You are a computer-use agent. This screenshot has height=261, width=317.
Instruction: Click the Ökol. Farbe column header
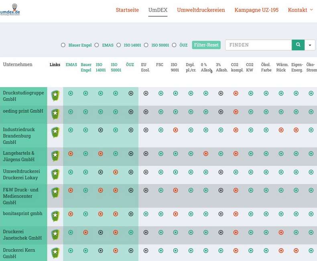pos(266,67)
